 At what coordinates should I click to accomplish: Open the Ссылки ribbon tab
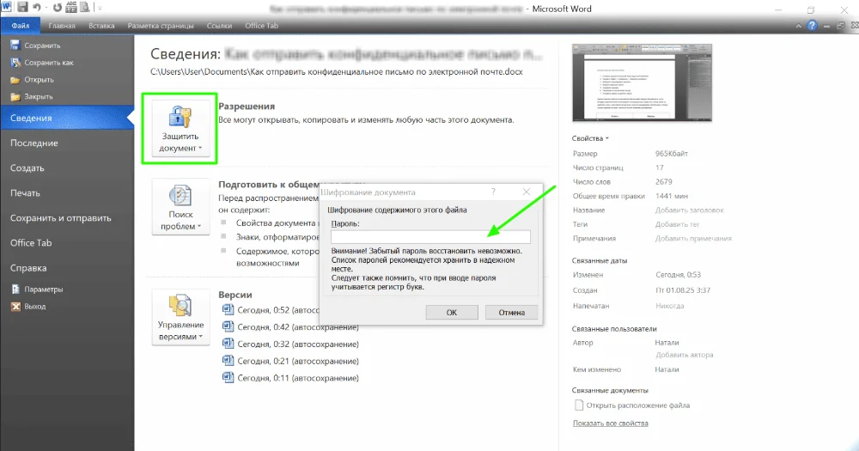coord(219,26)
